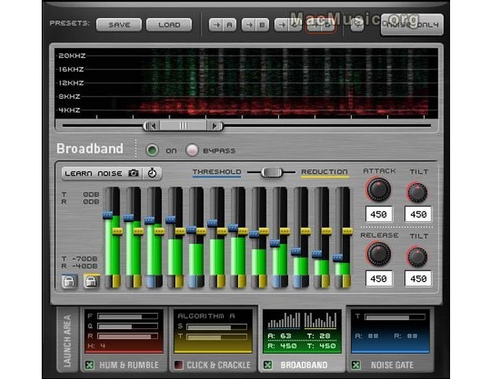The image size is (491, 379).
Task: Click the ninth band's blue threshold handle
Action: tap(275, 243)
